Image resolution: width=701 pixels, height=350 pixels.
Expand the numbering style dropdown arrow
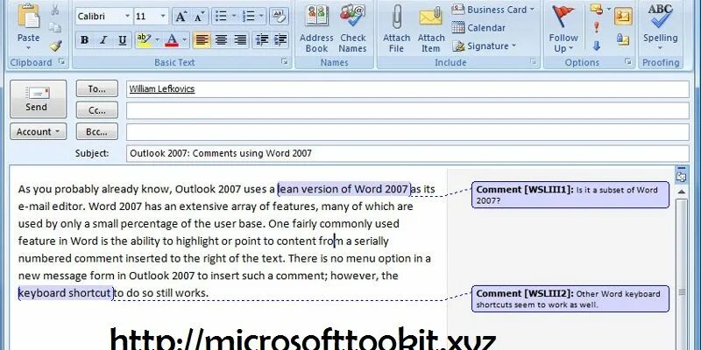pyautogui.click(x=261, y=17)
